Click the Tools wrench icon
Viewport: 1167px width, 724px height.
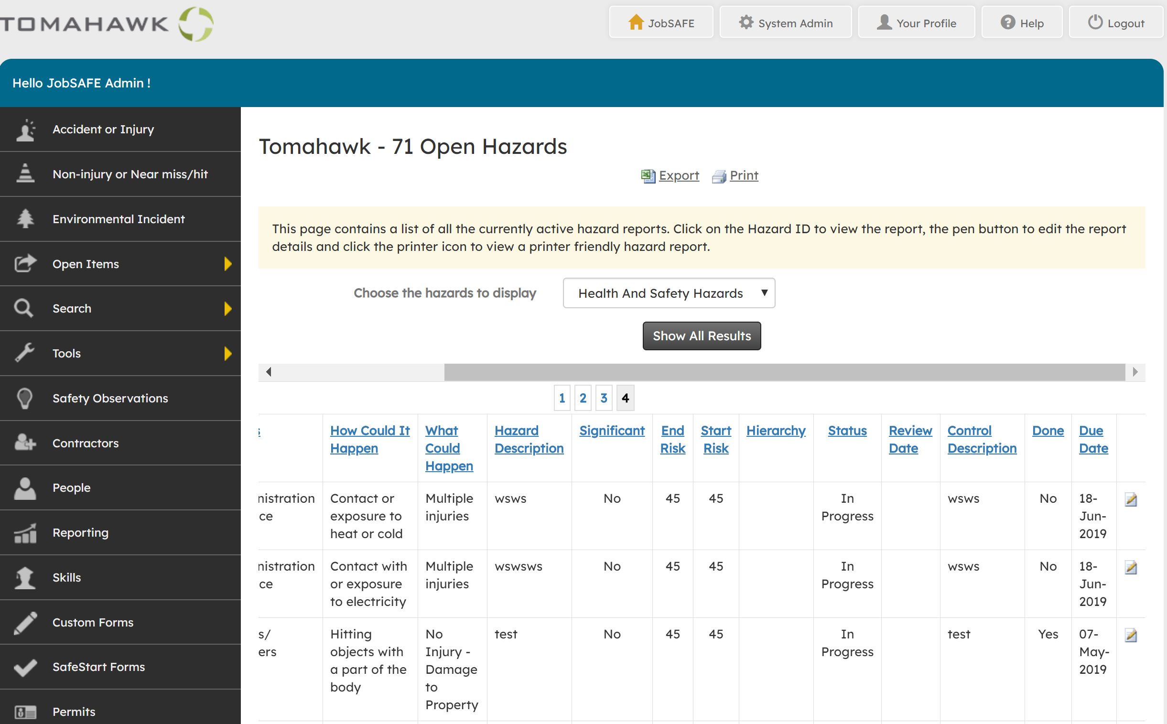pyautogui.click(x=24, y=353)
